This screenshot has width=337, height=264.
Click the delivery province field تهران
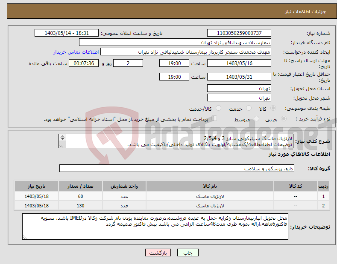click(239, 88)
